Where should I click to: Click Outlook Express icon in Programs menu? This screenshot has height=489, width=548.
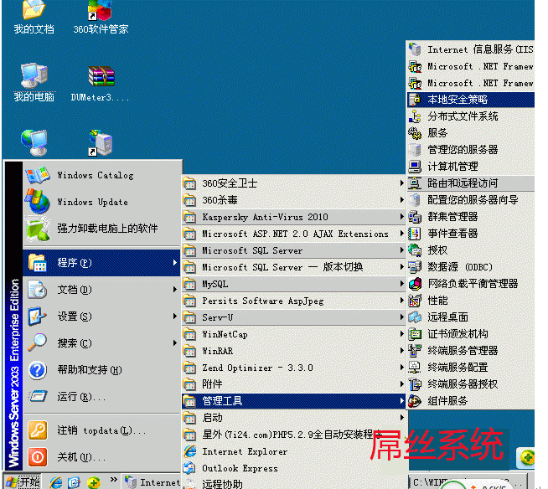[189, 468]
